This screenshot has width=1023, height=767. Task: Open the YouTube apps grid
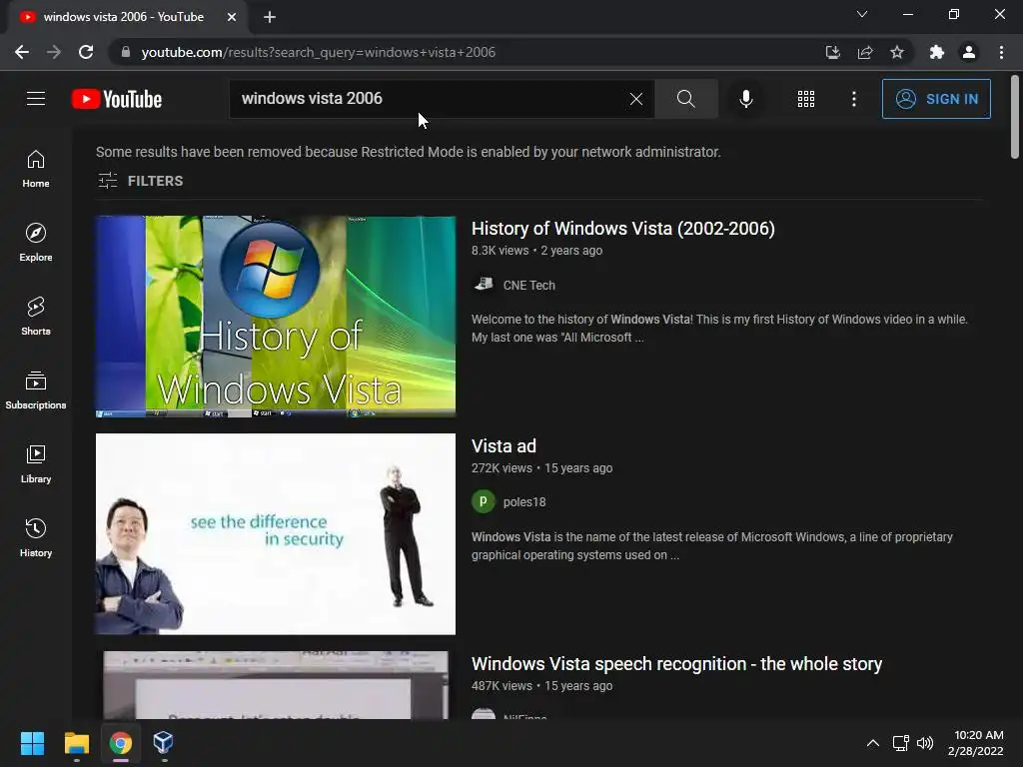[x=806, y=99]
